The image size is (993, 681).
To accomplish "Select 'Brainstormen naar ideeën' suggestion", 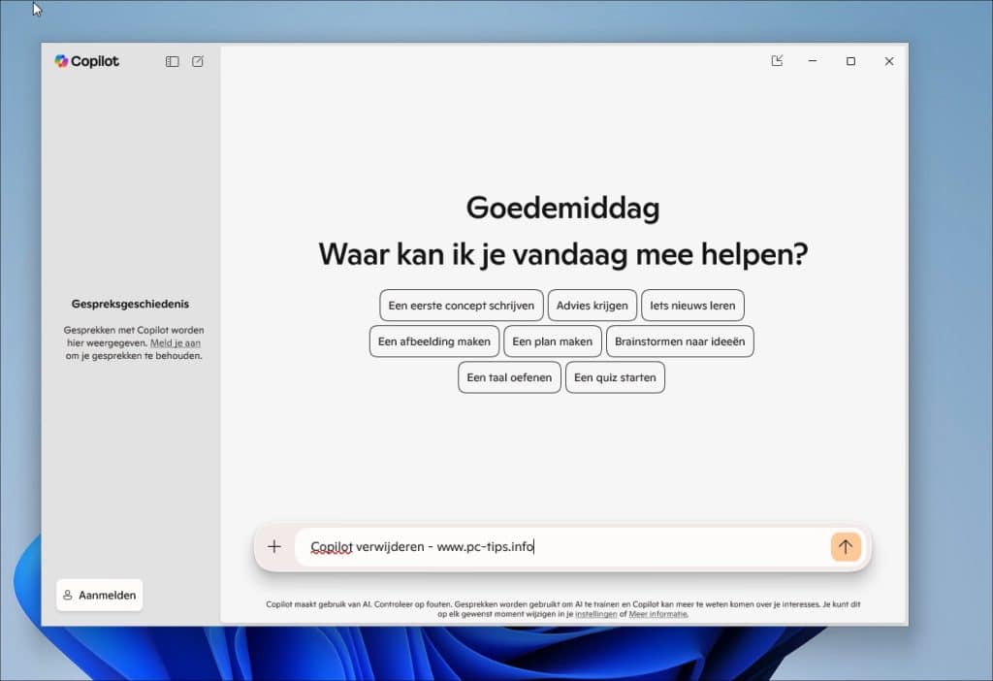I will click(680, 341).
